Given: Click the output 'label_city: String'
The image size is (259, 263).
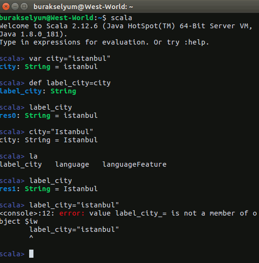Looking at the screenshot, I should [x=38, y=91].
